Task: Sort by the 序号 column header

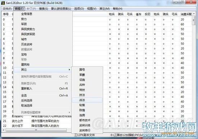Action: coord(6,14)
